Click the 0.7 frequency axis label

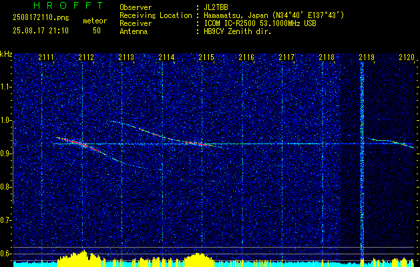(x=5, y=220)
